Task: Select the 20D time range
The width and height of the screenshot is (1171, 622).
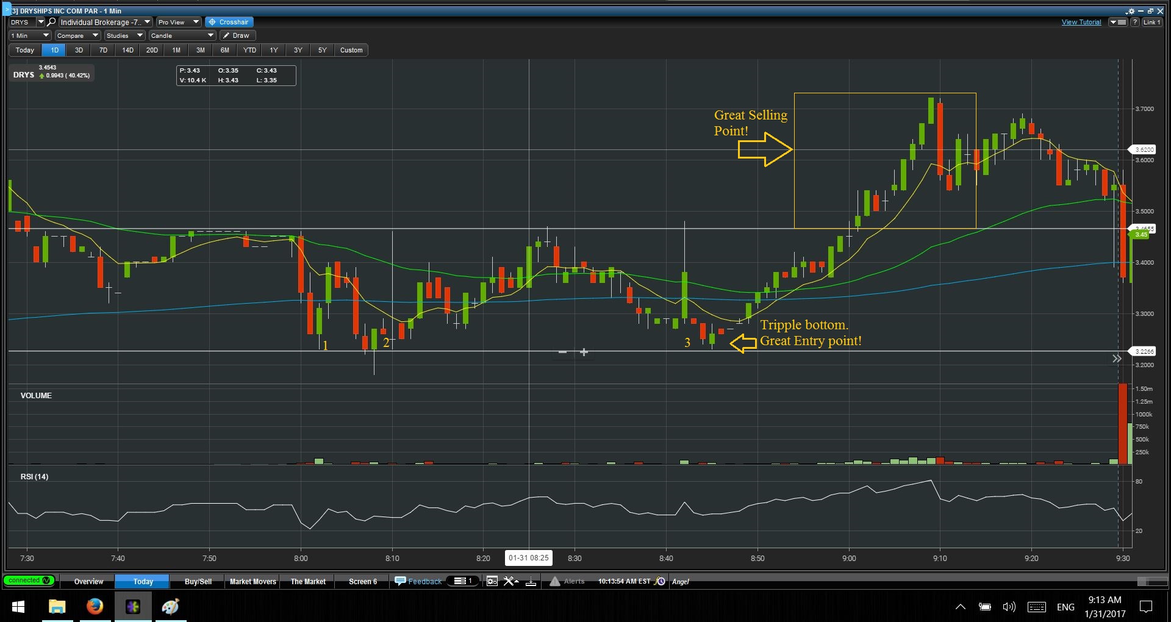Action: click(152, 50)
